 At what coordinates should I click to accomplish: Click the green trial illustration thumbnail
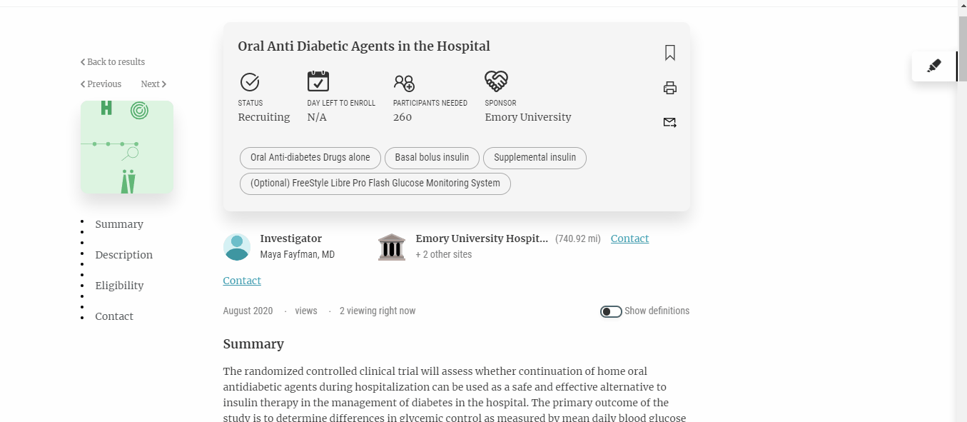point(127,147)
